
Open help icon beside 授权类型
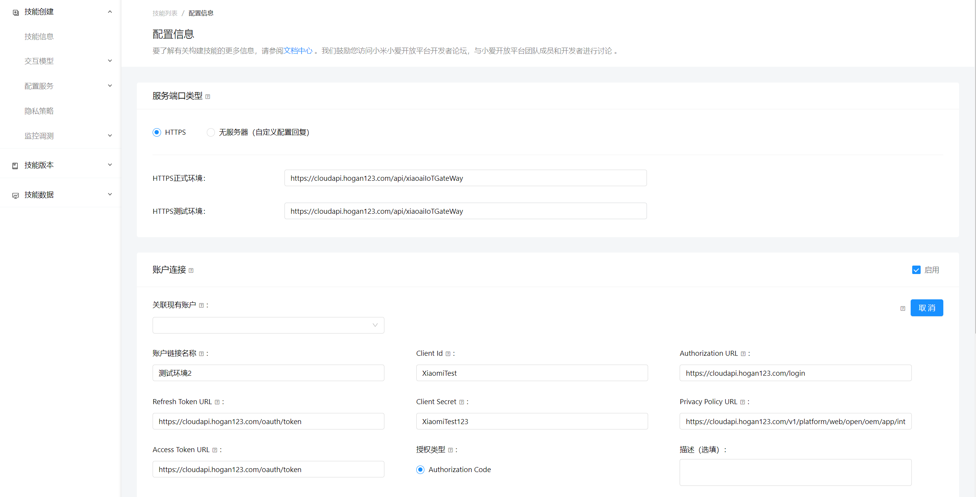tap(451, 450)
